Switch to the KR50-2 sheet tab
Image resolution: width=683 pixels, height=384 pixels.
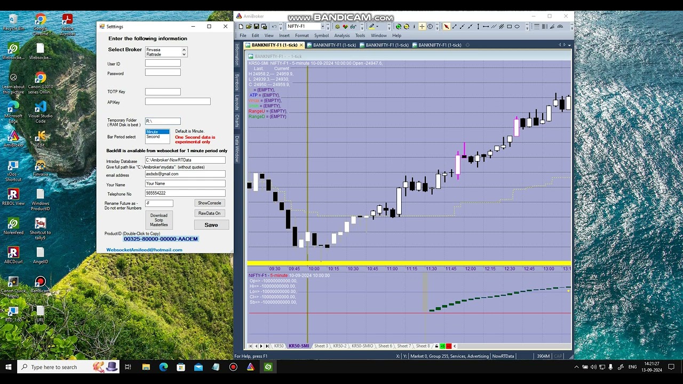pos(340,346)
